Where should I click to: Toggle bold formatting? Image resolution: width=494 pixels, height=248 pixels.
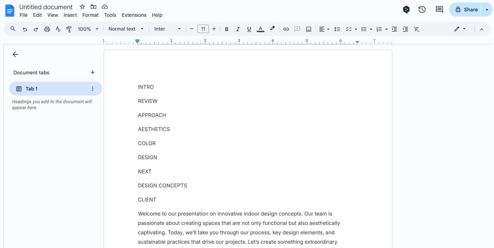227,29
